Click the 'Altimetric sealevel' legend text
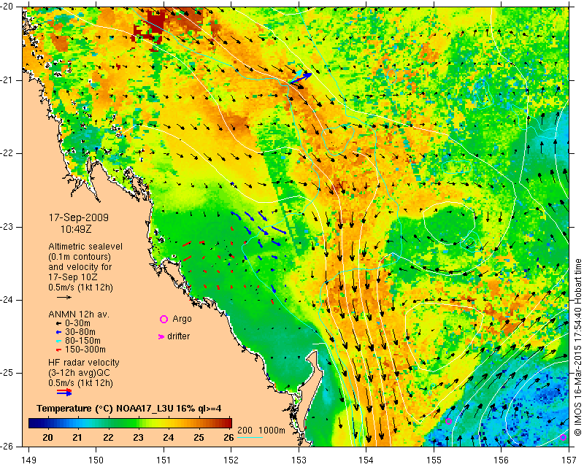Viewport: 584px width, 467px height. coord(85,247)
